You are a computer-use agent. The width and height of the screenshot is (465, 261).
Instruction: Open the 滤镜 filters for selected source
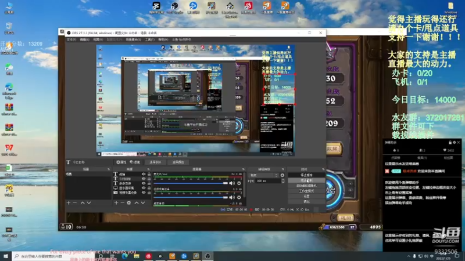point(135,162)
